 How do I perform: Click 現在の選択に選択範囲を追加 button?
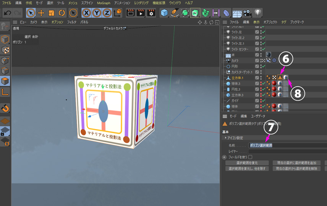(x=296, y=163)
